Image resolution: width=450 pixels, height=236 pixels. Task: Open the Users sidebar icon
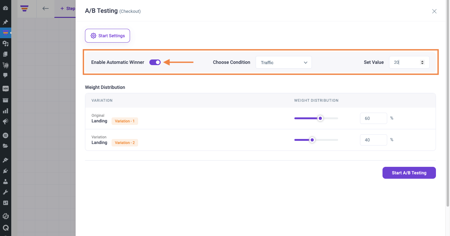point(5,182)
